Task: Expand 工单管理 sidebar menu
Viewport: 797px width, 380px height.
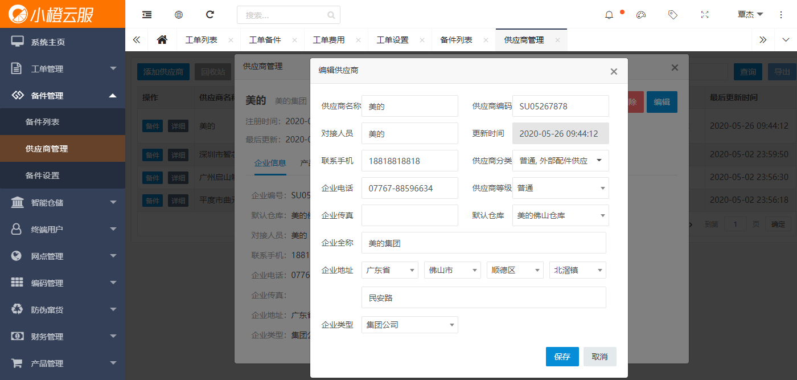Action: 63,68
